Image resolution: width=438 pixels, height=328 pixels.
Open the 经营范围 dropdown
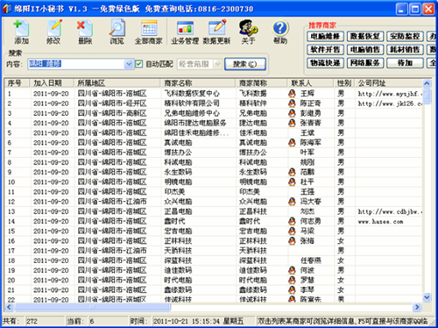point(217,64)
